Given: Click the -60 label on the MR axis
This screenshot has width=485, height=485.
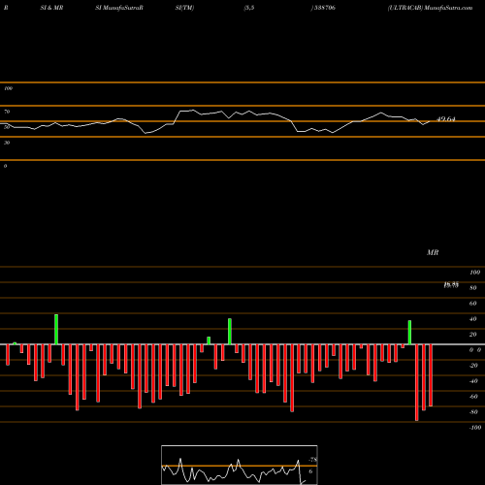Looking at the screenshot, I should (473, 397).
